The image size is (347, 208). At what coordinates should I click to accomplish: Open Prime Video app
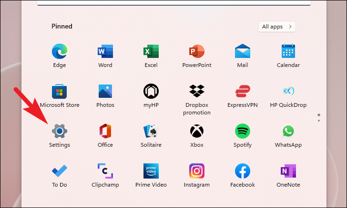[151, 171]
